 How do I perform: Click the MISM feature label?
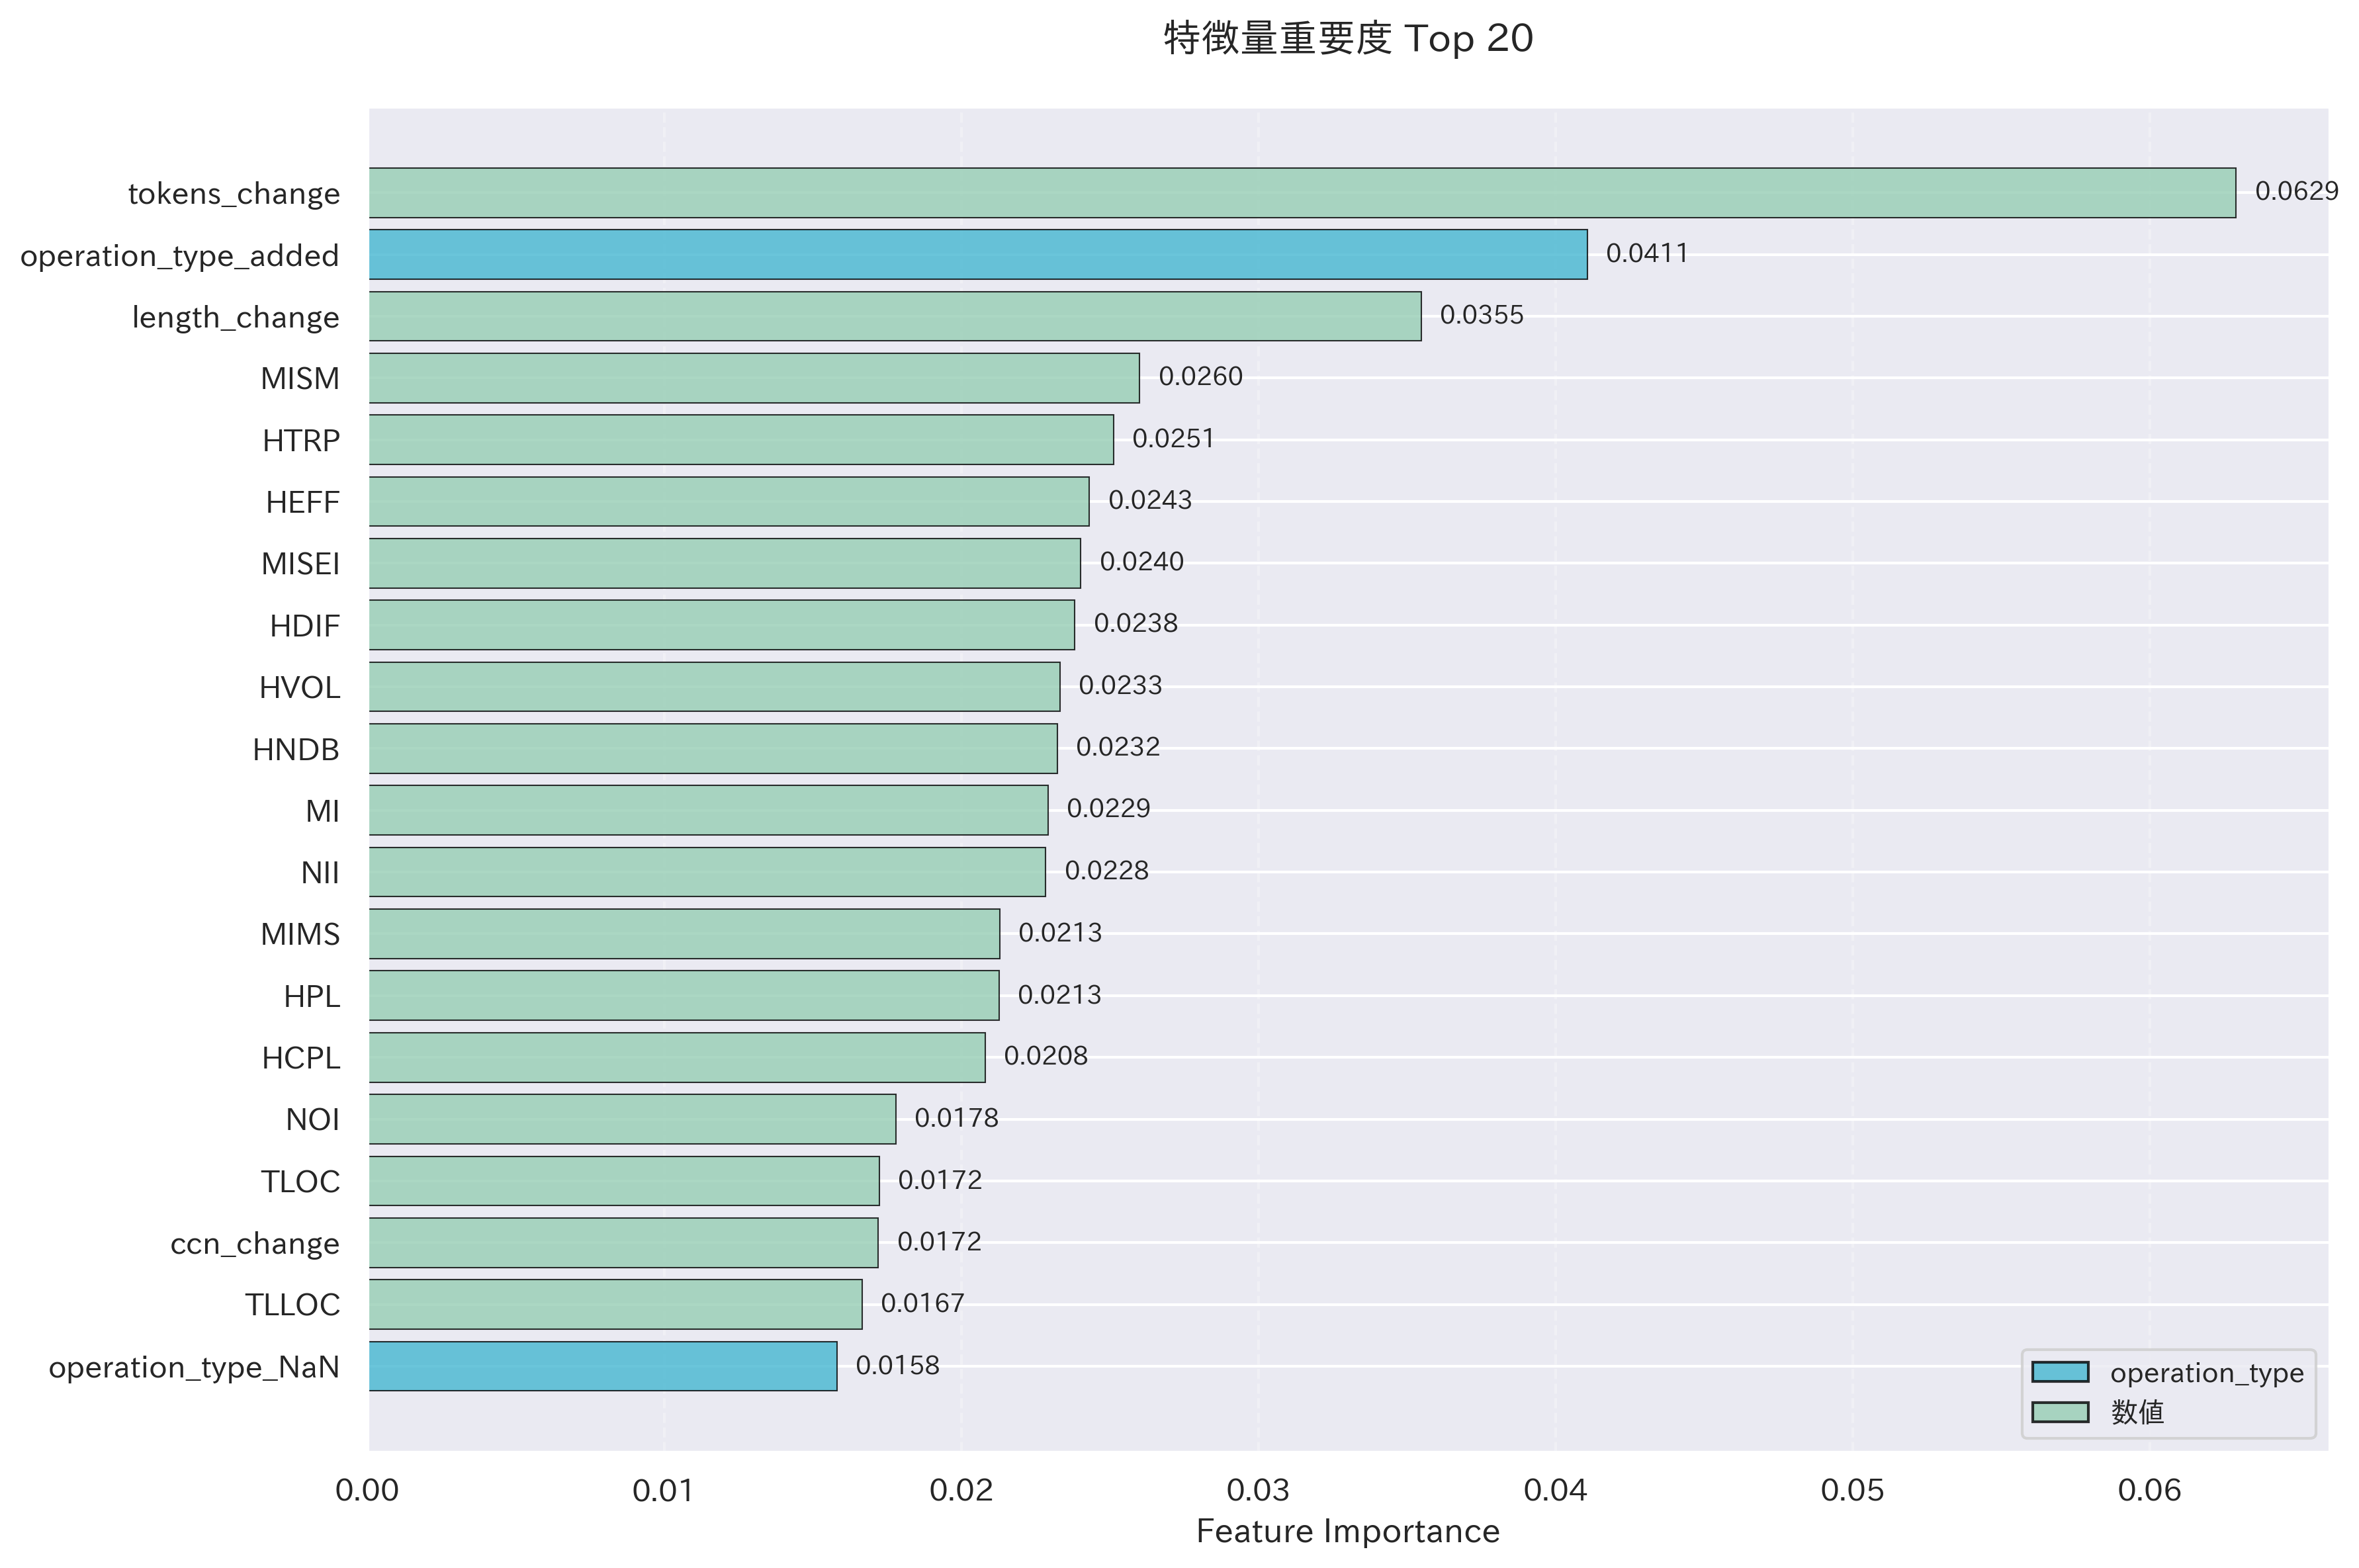300,379
